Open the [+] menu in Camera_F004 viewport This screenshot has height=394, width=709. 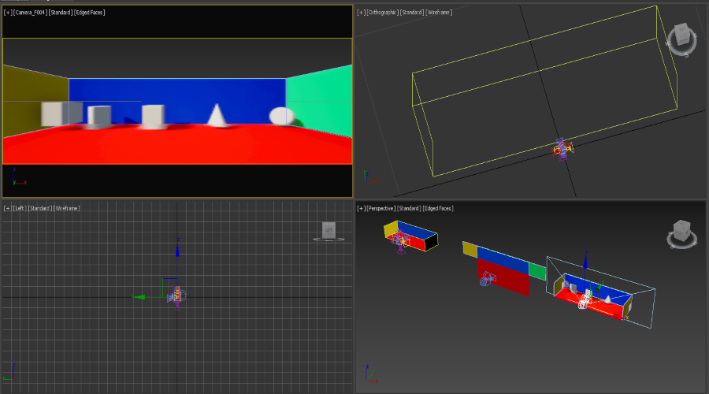tap(8, 13)
